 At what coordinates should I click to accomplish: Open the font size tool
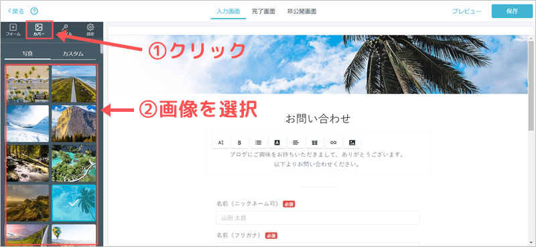[x=221, y=143]
